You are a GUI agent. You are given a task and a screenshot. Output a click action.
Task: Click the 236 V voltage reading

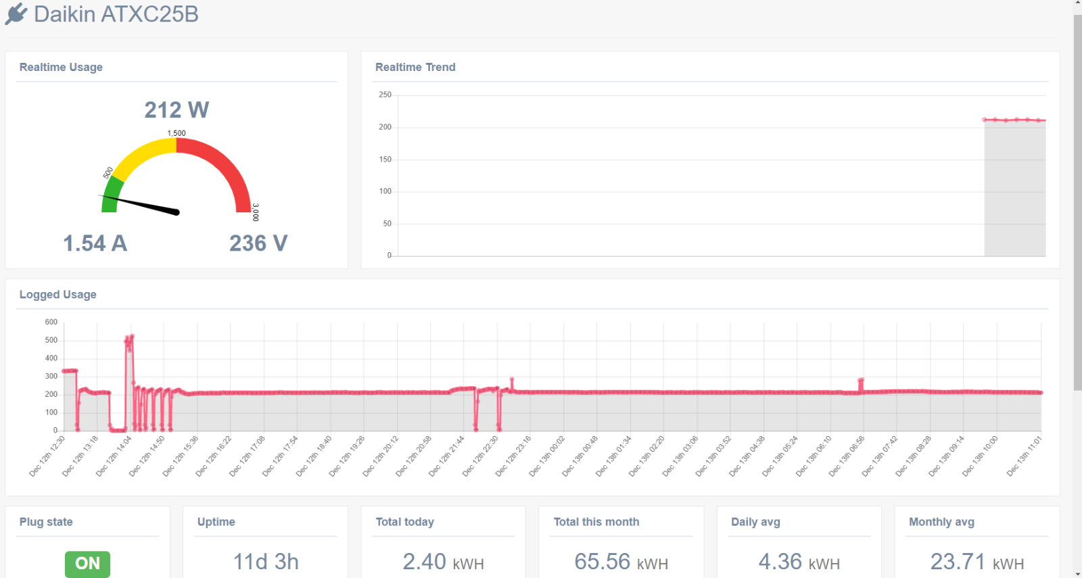258,243
